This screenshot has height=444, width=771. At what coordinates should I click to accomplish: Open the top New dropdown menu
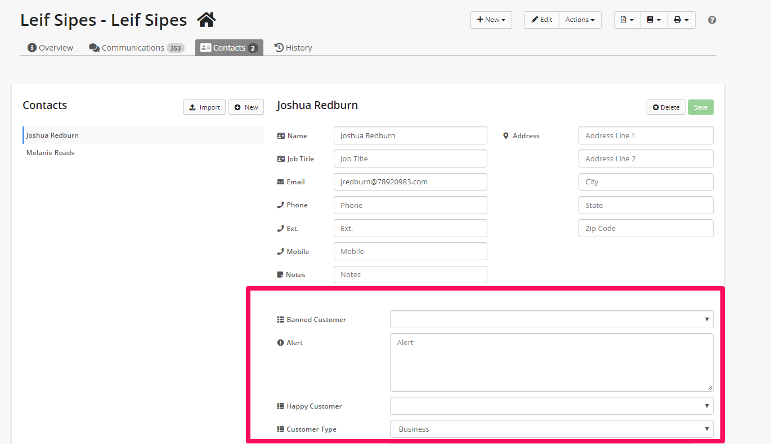click(x=491, y=20)
